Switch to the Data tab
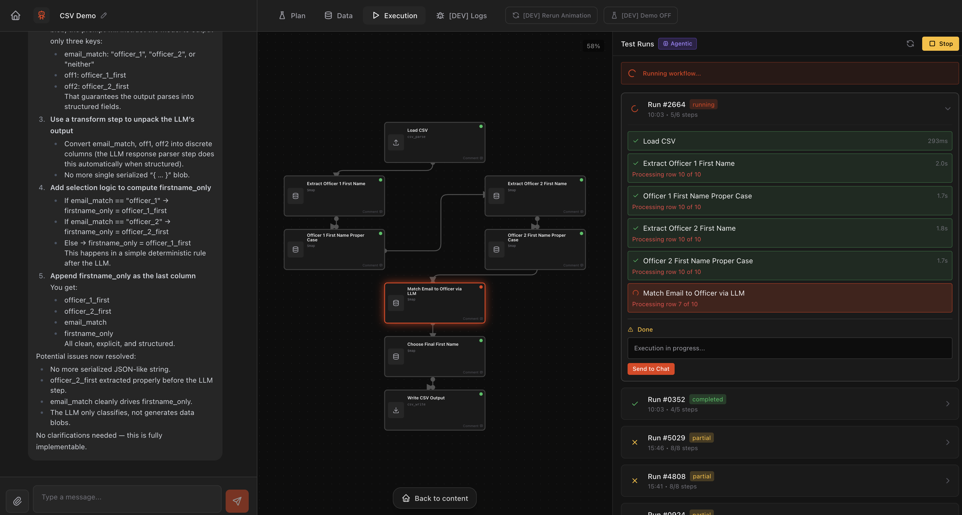 (x=338, y=15)
